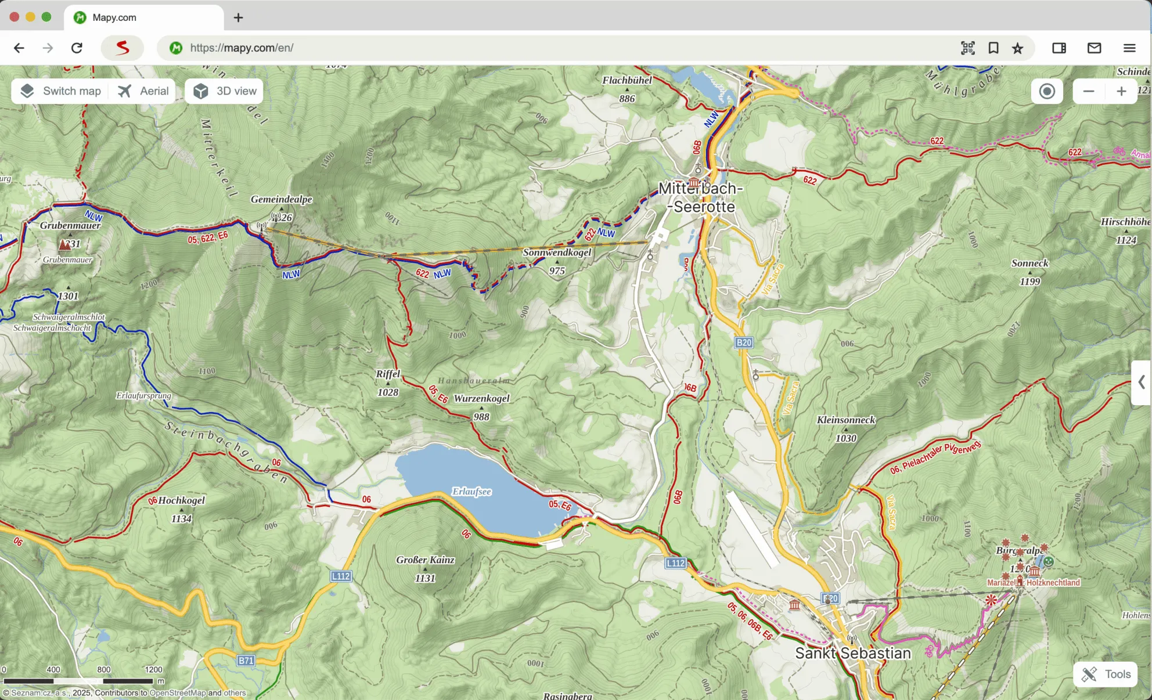Click the QR code scanner icon
The image size is (1152, 700).
pos(967,48)
